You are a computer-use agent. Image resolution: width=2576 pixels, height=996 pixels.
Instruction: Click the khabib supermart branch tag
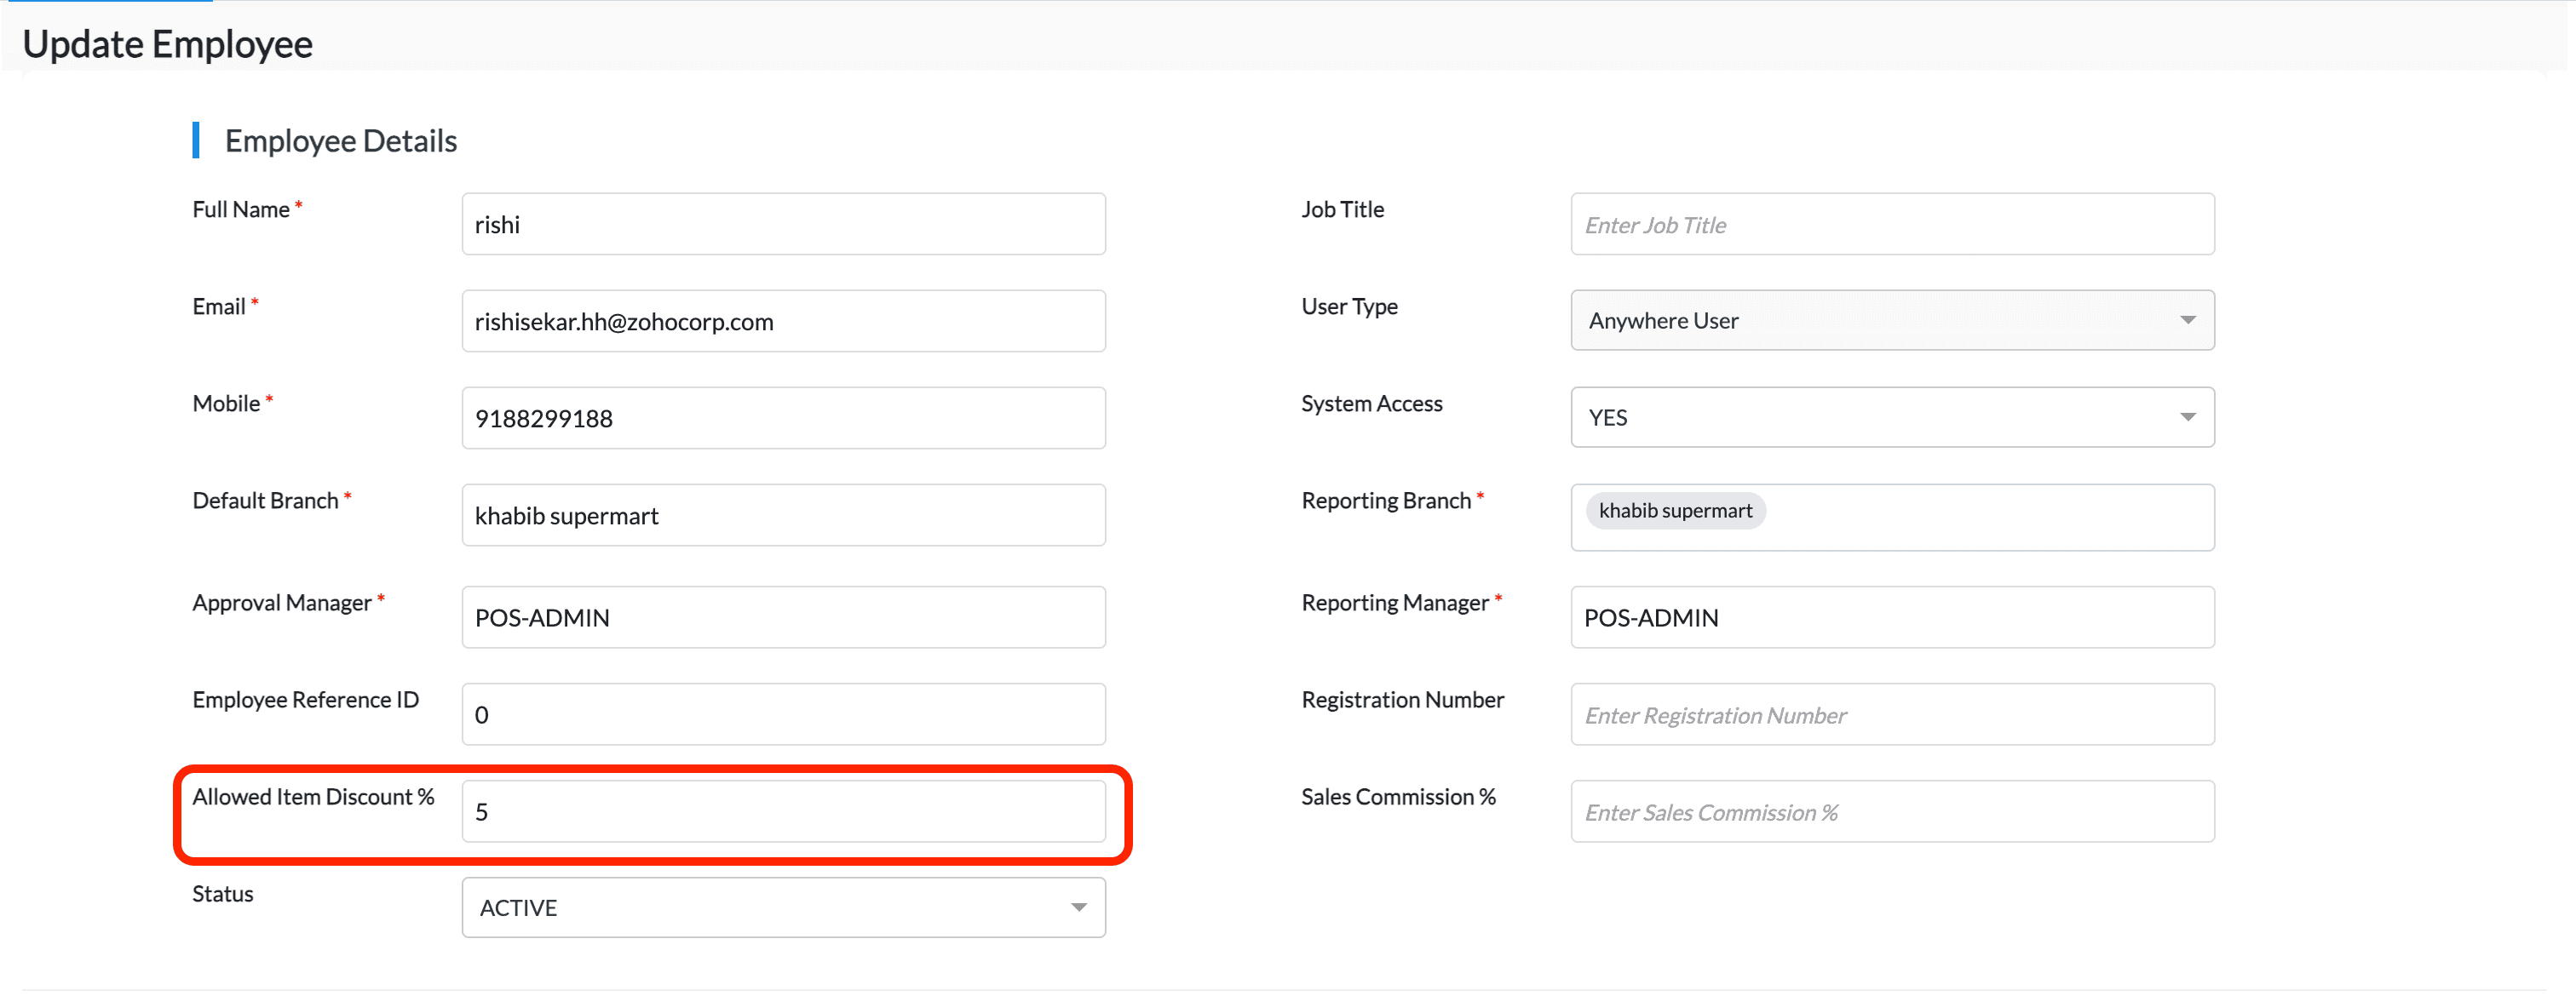1675,511
